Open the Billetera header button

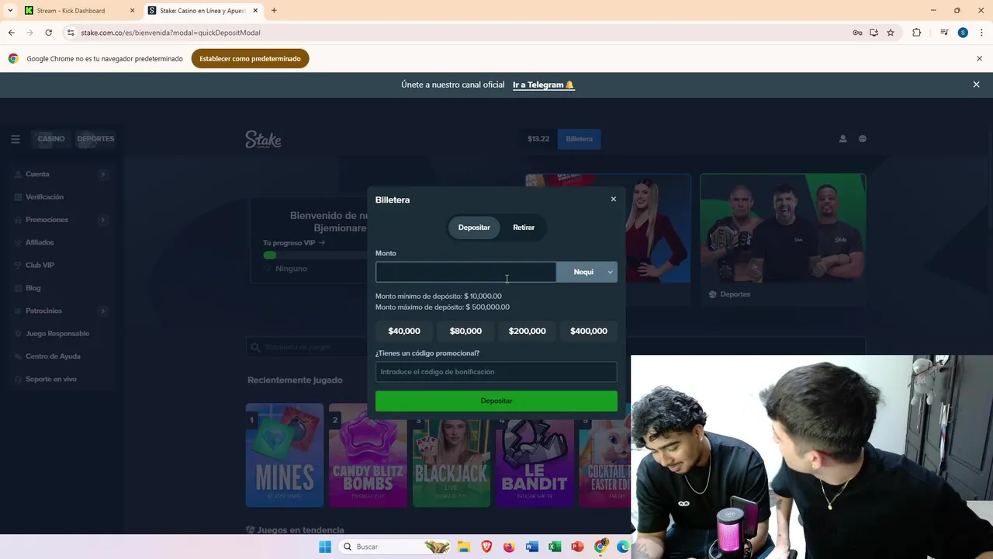(x=579, y=139)
